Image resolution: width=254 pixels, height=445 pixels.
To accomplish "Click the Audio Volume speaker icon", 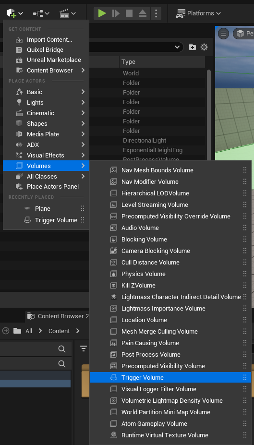I will point(113,228).
